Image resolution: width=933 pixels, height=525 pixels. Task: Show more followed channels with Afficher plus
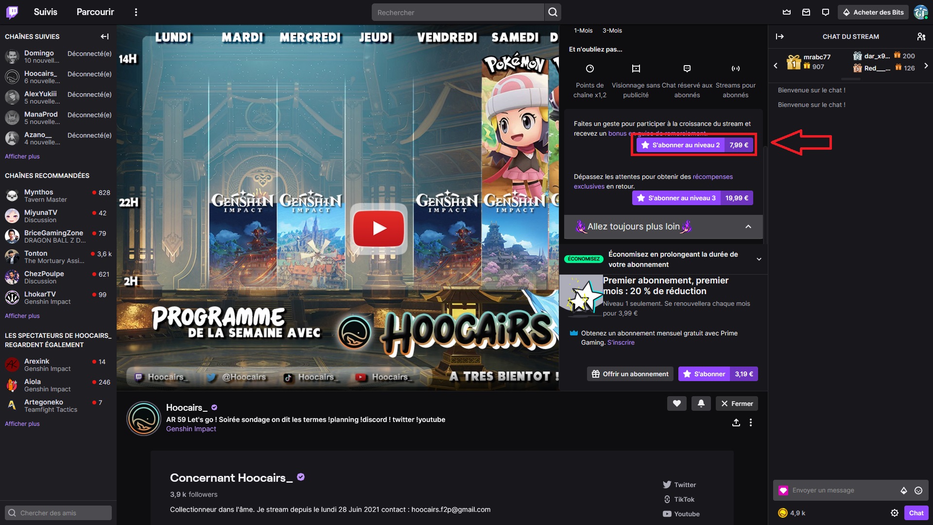(x=22, y=157)
